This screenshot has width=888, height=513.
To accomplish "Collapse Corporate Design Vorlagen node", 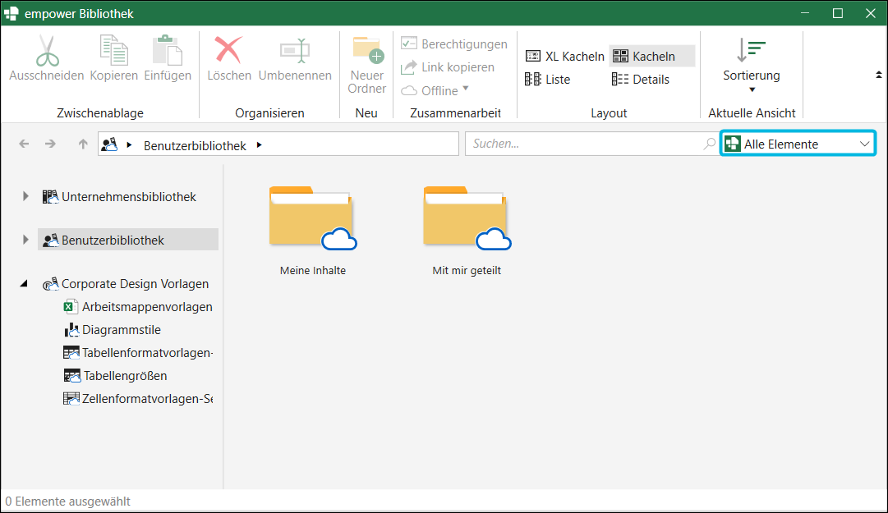I will coord(24,283).
